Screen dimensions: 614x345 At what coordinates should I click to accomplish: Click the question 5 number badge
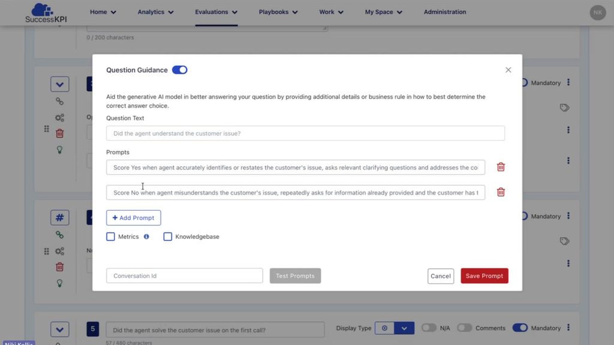click(93, 329)
